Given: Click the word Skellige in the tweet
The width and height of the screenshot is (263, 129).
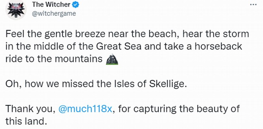Looking at the screenshot, I should pos(168,84).
